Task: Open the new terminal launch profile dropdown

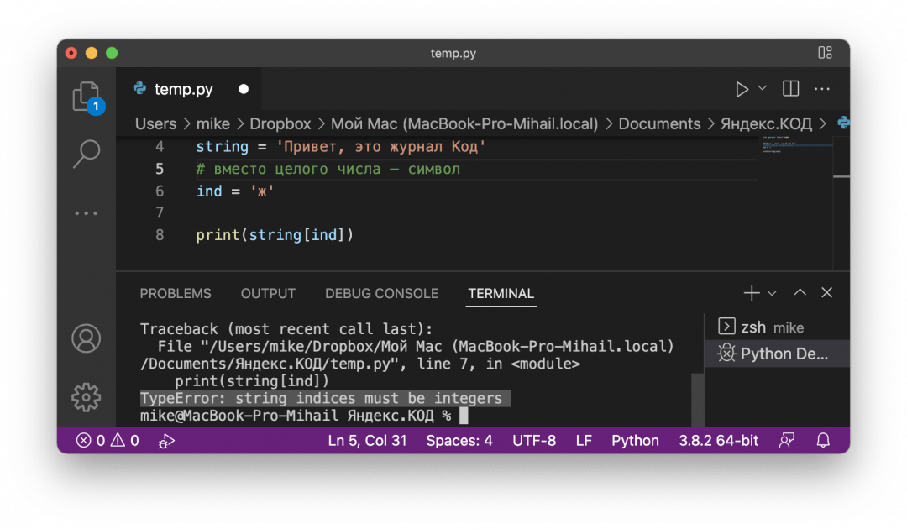Action: tap(772, 293)
